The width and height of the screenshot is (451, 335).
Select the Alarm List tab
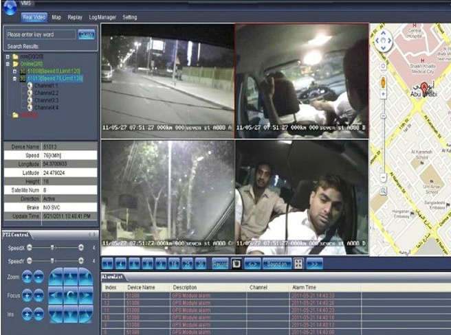(x=112, y=277)
